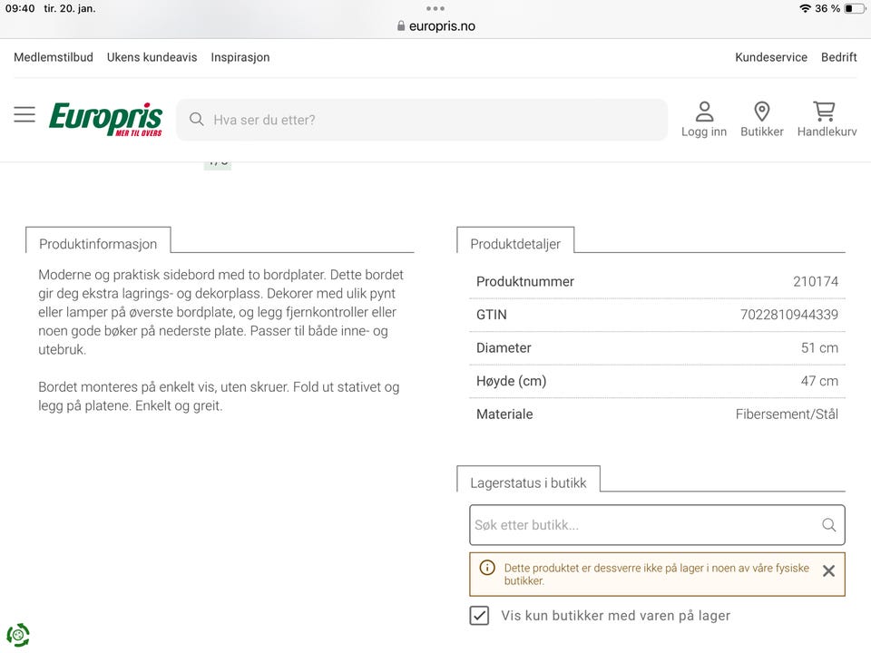Open Ukens kundeavis menu item

click(152, 57)
